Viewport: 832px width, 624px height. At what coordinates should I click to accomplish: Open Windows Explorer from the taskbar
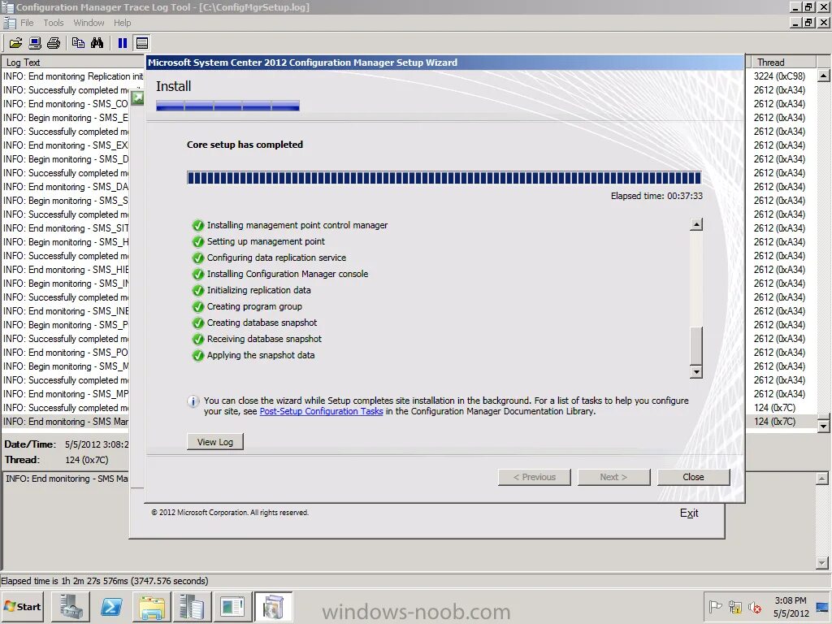pyautogui.click(x=152, y=606)
